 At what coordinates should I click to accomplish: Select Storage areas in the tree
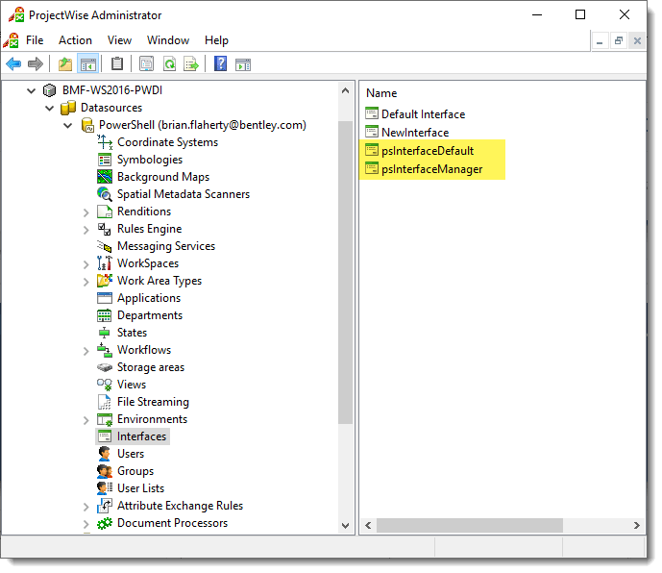(150, 367)
